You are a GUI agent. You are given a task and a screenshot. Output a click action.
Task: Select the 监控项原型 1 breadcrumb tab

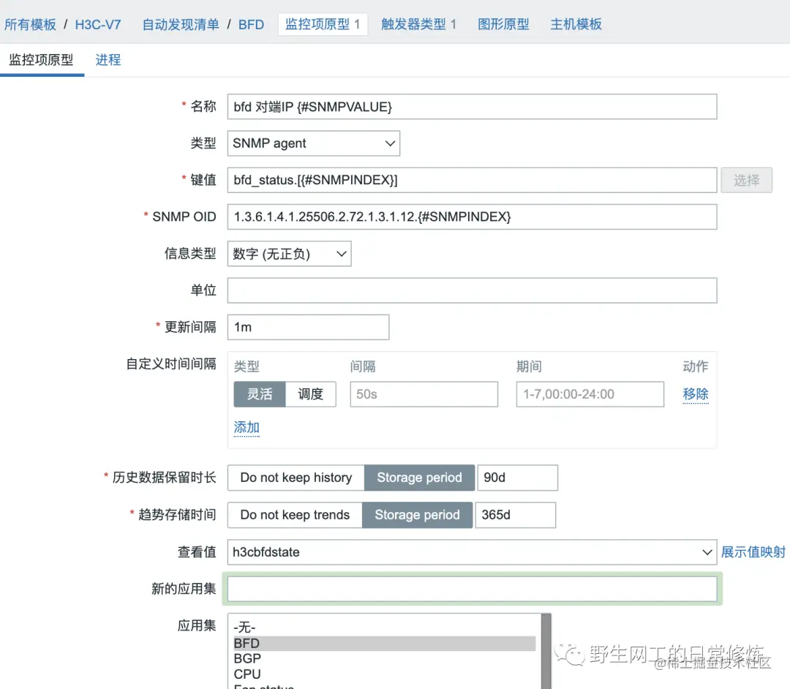323,24
